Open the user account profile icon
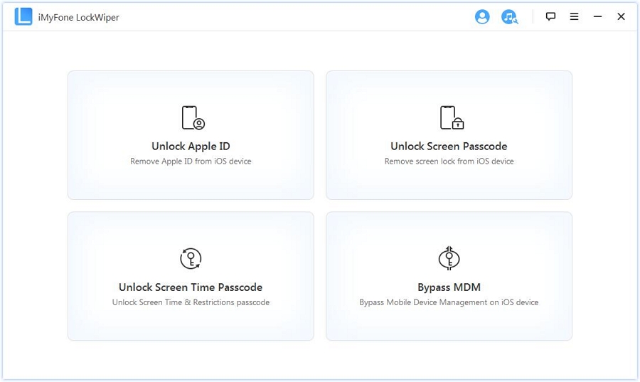The height and width of the screenshot is (382, 640). coord(482,17)
